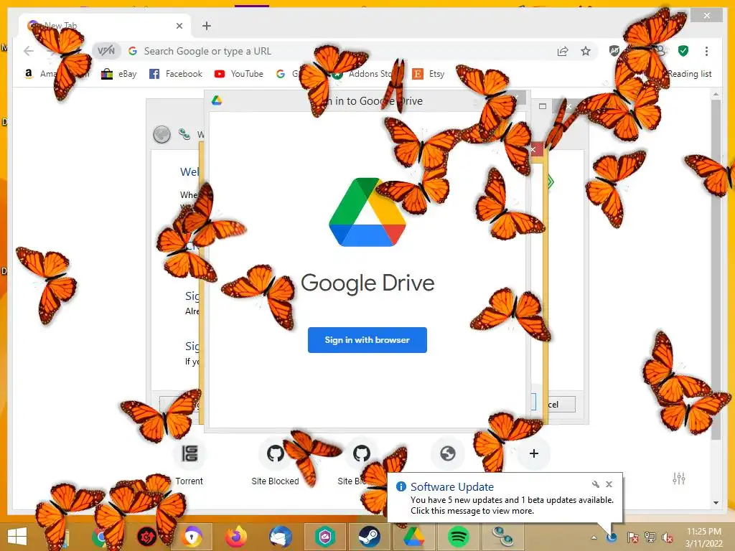Viewport: 735px width, 551px height.
Task: Open the globe shortcut tile
Action: (x=448, y=453)
